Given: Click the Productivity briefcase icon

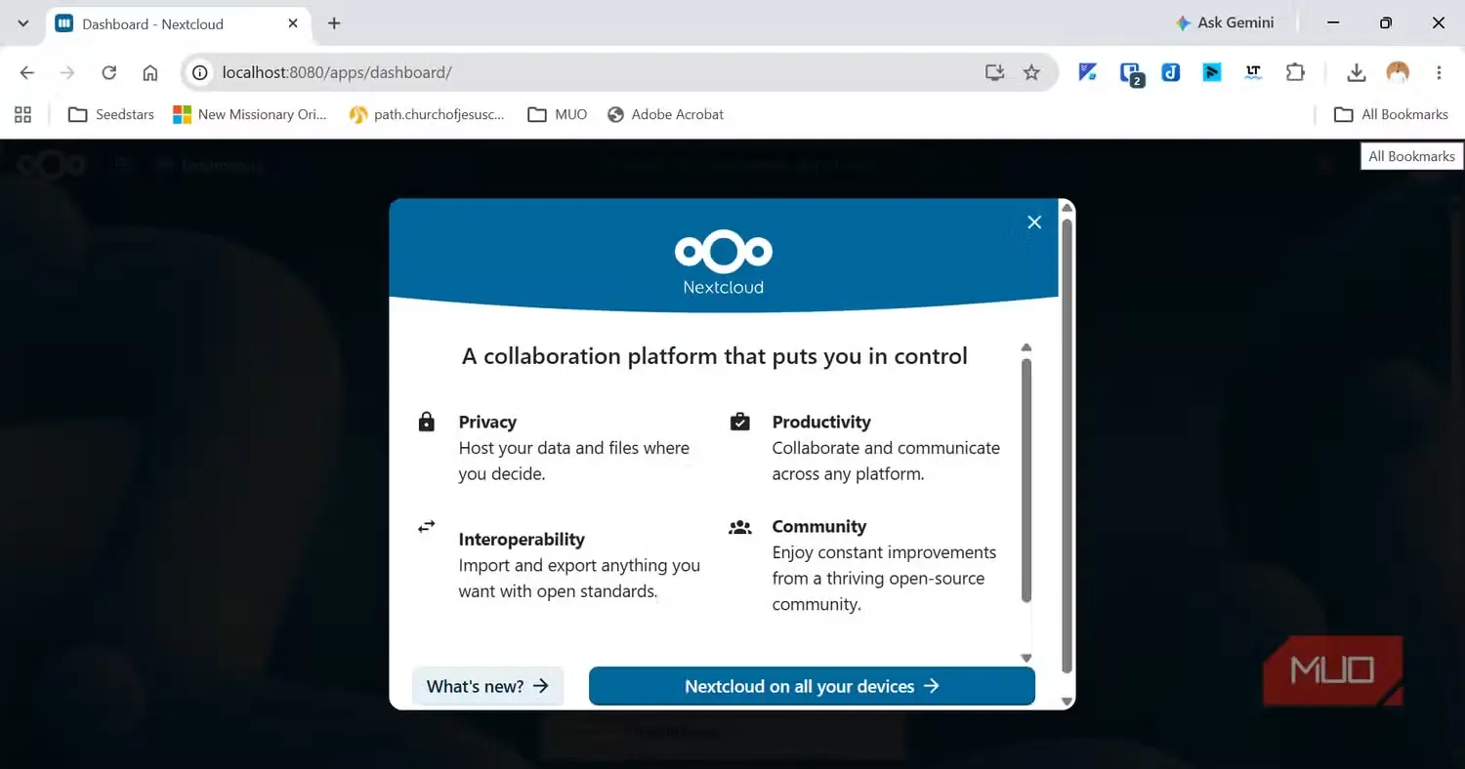Looking at the screenshot, I should click(740, 422).
